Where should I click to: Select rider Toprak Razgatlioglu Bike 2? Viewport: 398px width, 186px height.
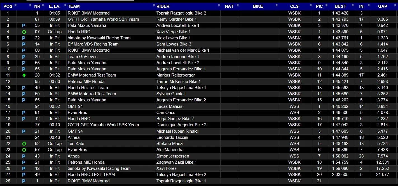coord(181,13)
